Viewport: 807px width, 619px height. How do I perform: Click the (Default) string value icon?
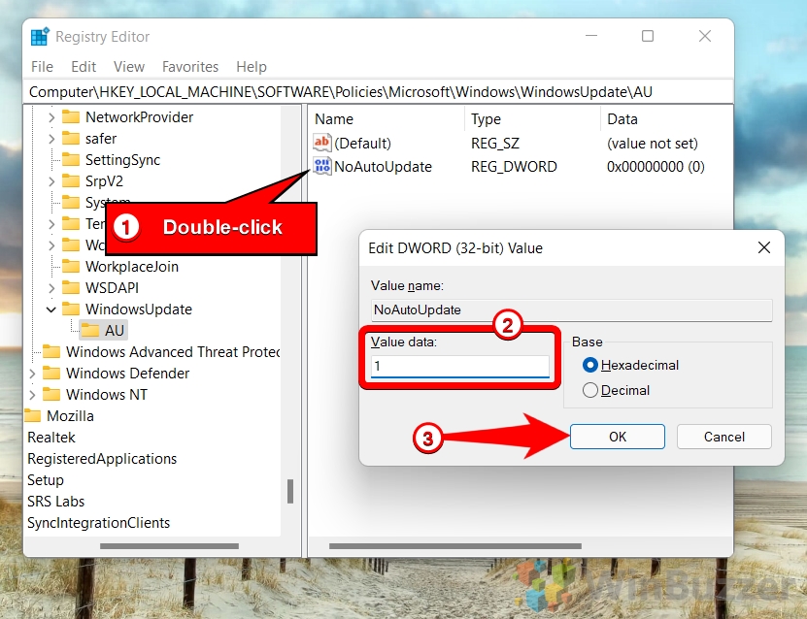[322, 143]
